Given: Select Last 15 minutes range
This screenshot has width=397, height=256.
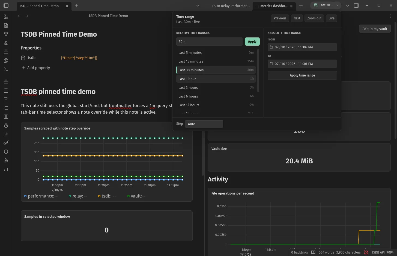Looking at the screenshot, I should tap(216, 61).
